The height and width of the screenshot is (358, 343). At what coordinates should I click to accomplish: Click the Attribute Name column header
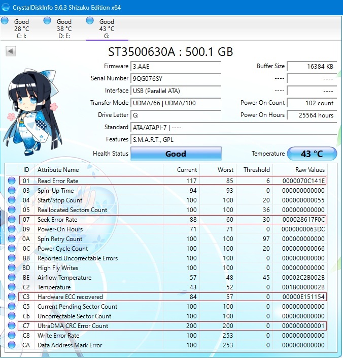(98, 170)
